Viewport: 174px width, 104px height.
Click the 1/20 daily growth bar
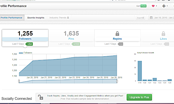pos(145,80)
